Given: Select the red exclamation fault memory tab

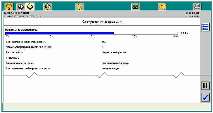Looking at the screenshot, I should click(21, 7).
